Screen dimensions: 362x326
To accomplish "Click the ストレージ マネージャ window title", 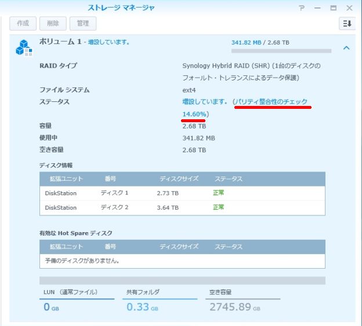I will coord(121,8).
